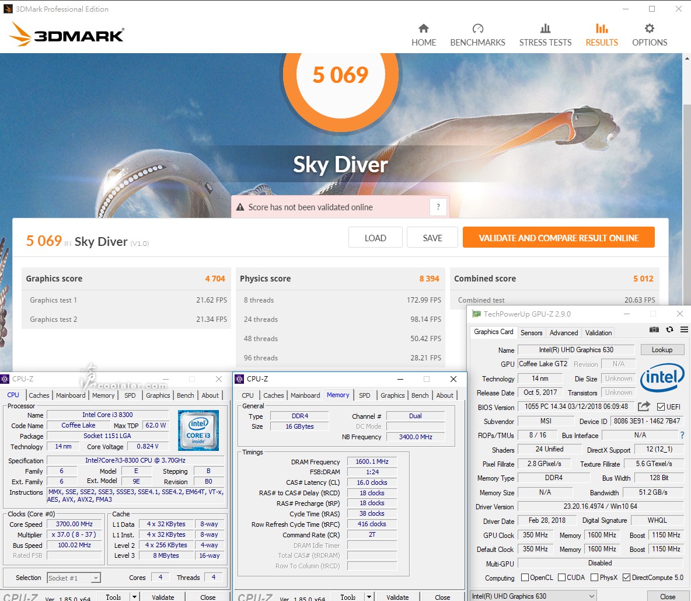Click Tools button in the CPU-tab CPU-Z window
The width and height of the screenshot is (691, 601).
point(113,597)
